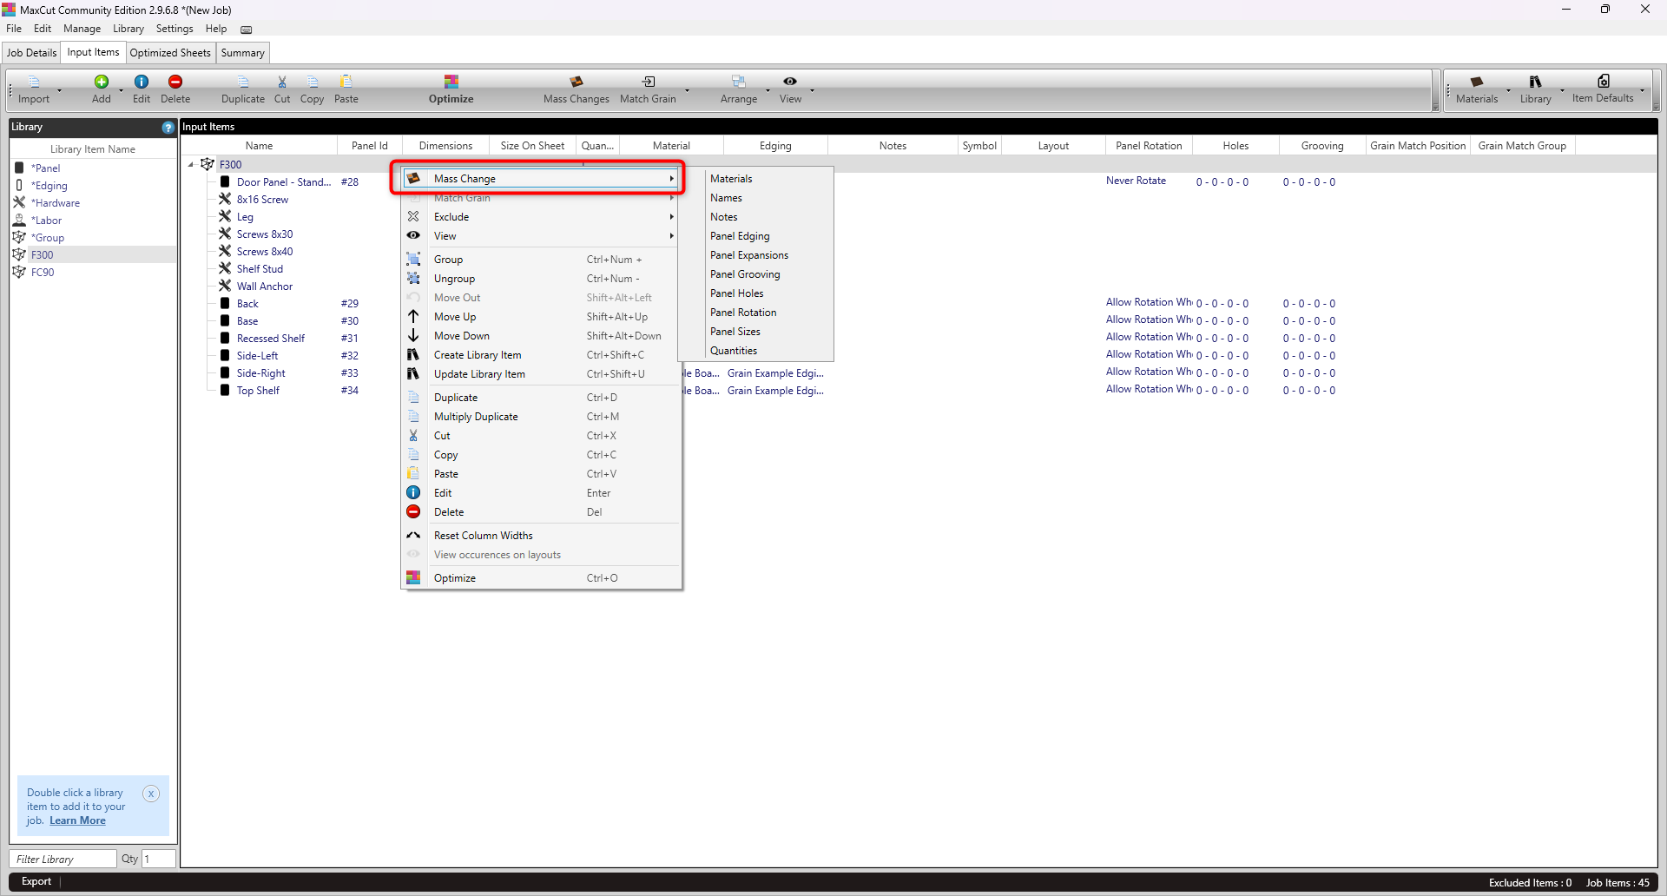Open the Manage menu
This screenshot has width=1667, height=896.
click(x=82, y=29)
